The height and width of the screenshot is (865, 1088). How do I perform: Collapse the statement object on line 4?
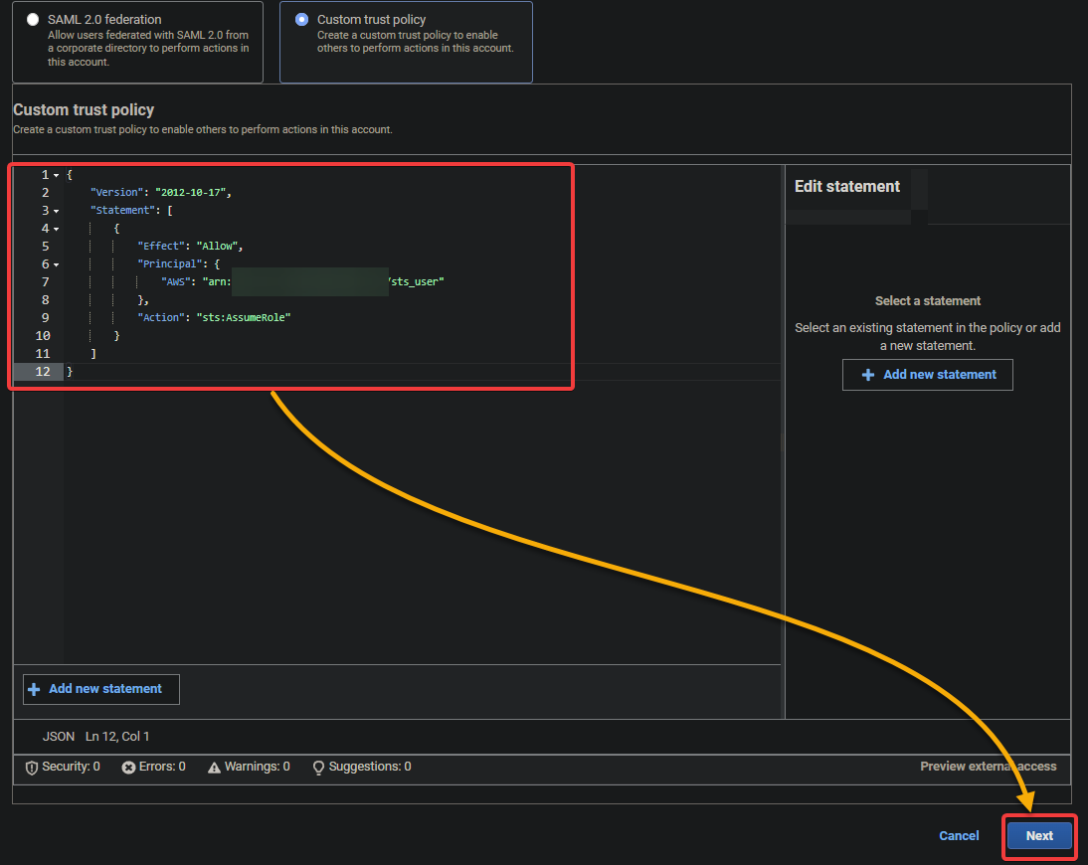coord(57,229)
